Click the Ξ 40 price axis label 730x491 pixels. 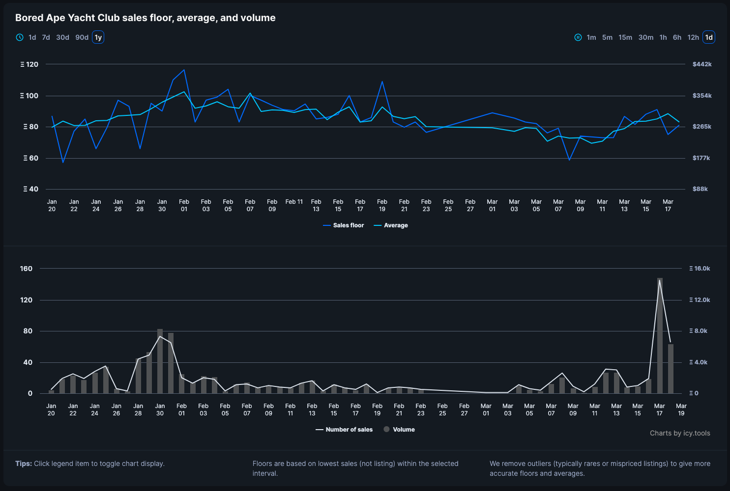(30, 189)
